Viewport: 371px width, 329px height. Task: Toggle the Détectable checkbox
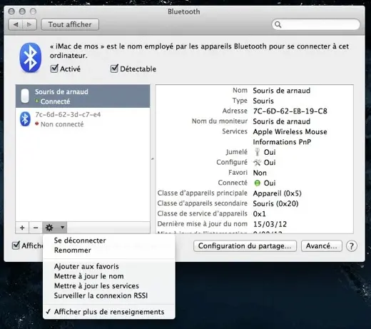click(x=114, y=69)
